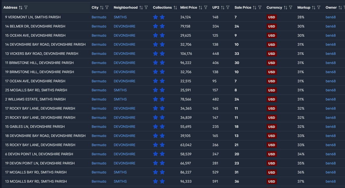Select address 17 Ocean Ave, Devonshire Parish
This screenshot has width=345, height=188.
pos(35,81)
